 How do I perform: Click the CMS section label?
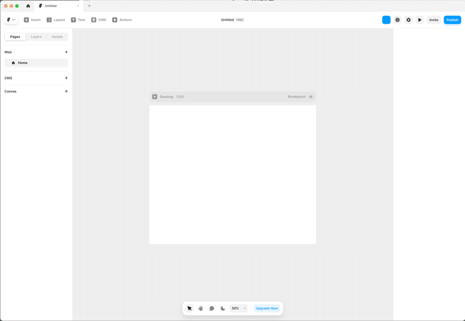coord(8,78)
